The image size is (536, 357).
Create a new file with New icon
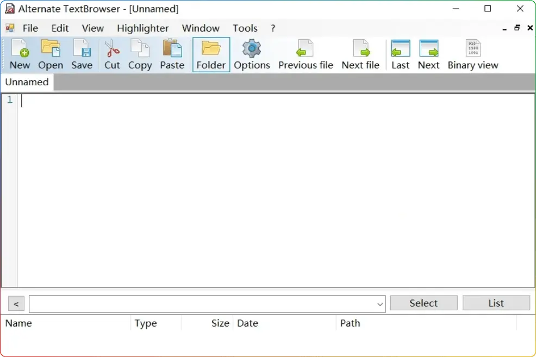(20, 55)
